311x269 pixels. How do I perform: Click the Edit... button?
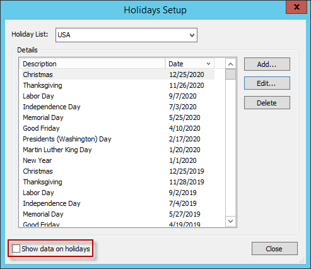point(267,83)
